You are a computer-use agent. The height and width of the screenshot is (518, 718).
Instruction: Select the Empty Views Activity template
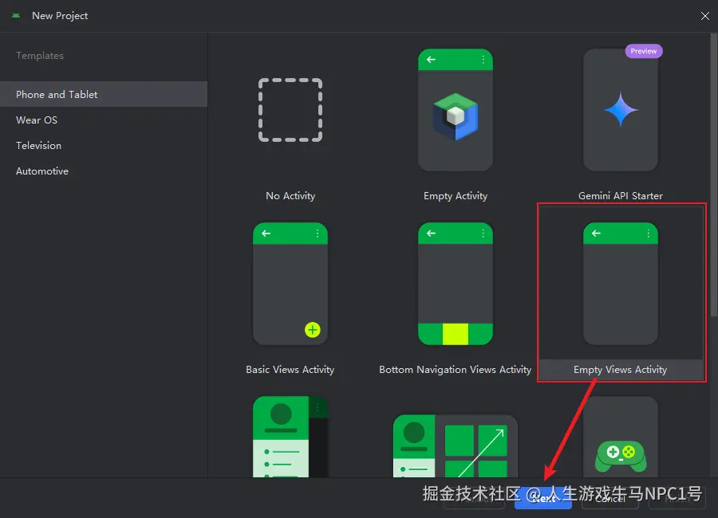point(621,294)
